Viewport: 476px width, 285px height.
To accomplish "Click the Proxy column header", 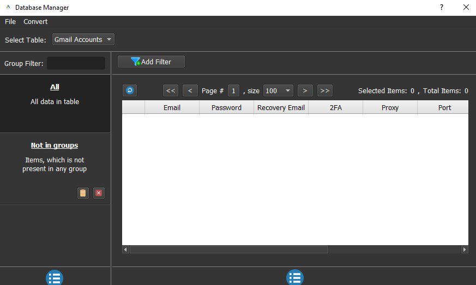I will click(x=390, y=107).
